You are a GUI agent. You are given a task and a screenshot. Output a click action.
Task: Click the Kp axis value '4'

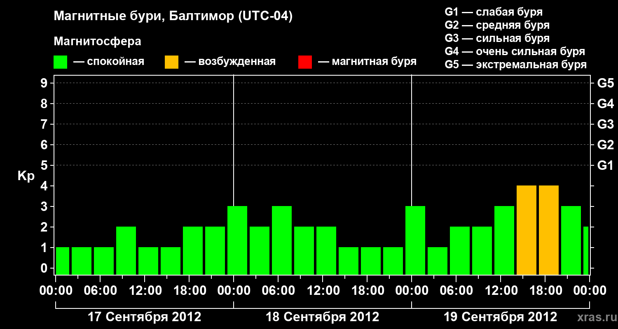coord(45,186)
